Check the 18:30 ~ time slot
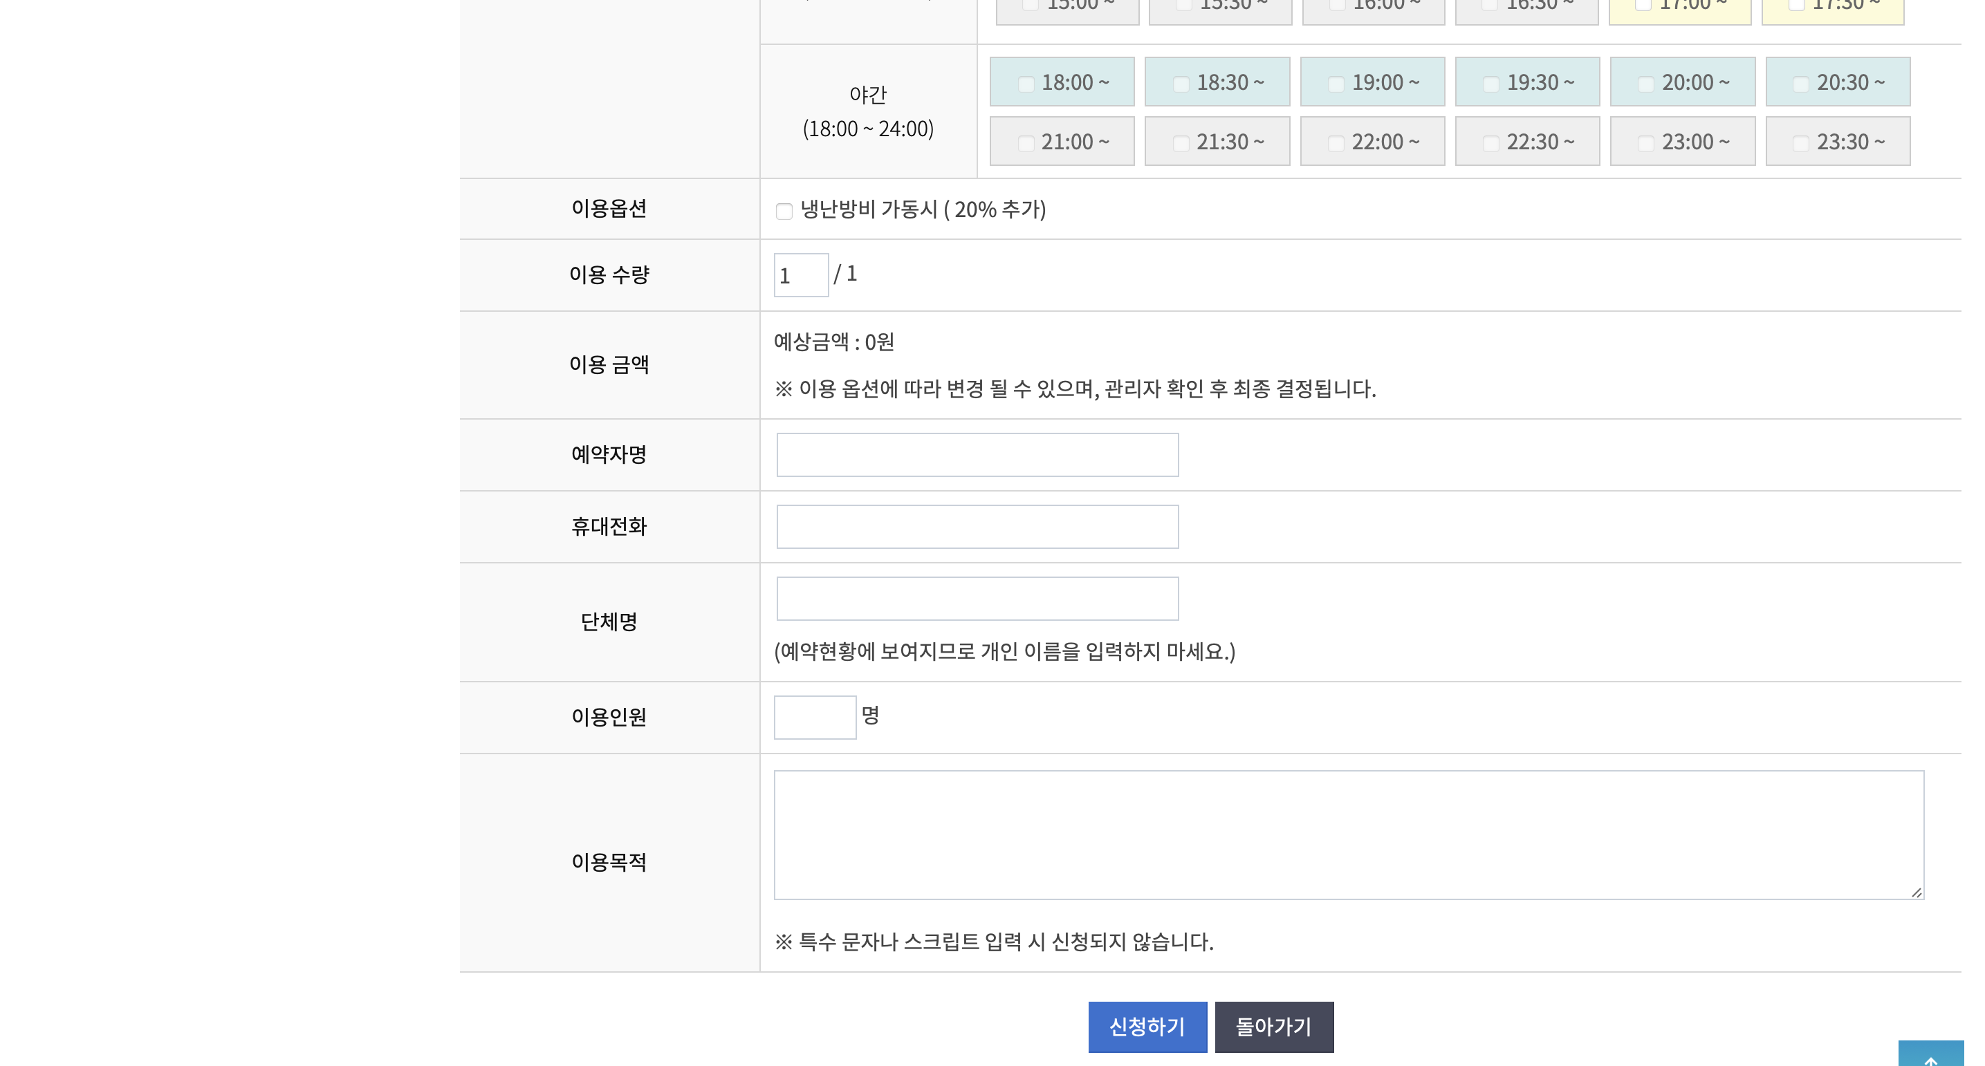Screen dimensions: 1985x1066 (x=1181, y=84)
